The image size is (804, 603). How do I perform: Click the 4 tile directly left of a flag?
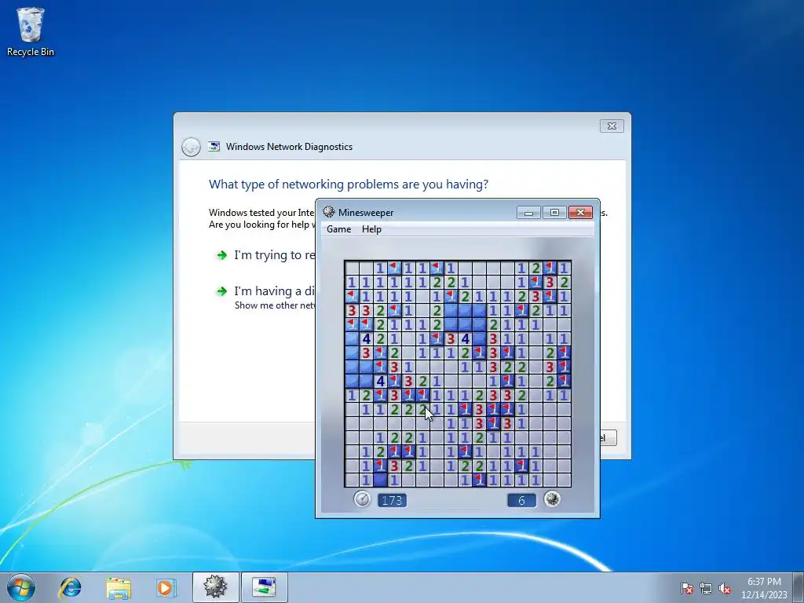pyautogui.click(x=380, y=381)
